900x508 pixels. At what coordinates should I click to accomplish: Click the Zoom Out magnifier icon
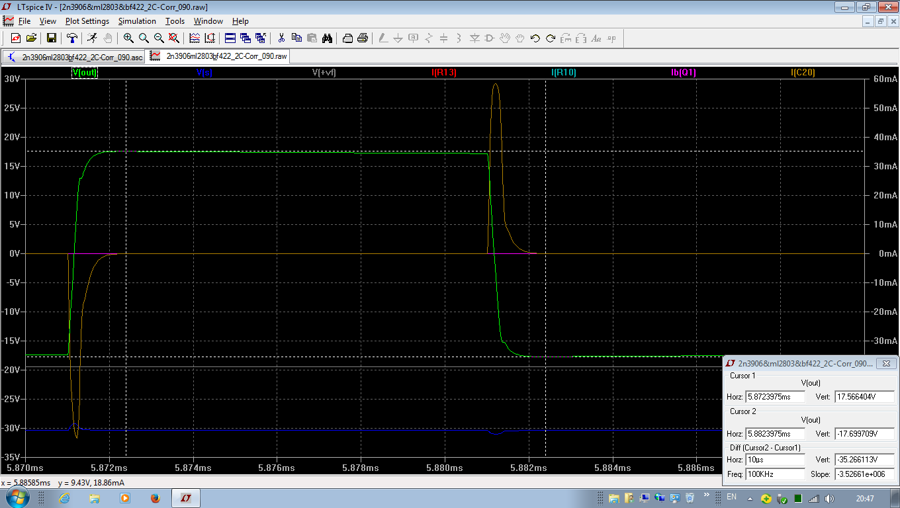tap(159, 38)
